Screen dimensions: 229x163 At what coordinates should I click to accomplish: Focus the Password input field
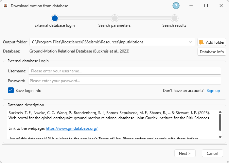coord(125,81)
